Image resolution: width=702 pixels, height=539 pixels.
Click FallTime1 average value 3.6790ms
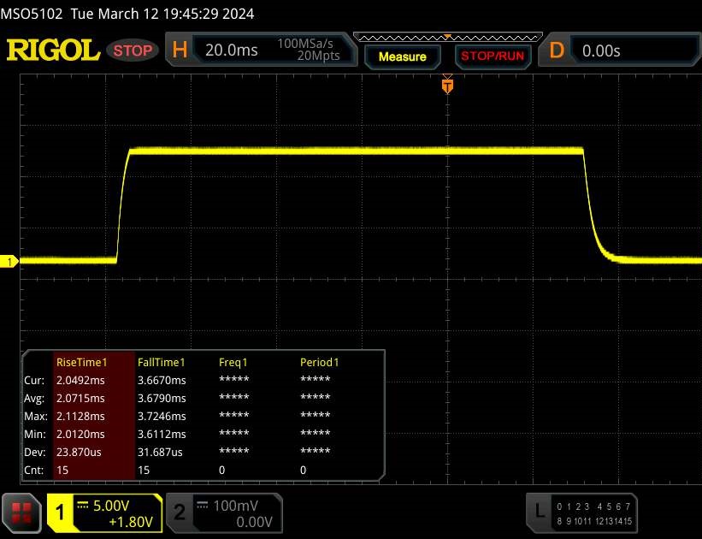click(x=162, y=399)
